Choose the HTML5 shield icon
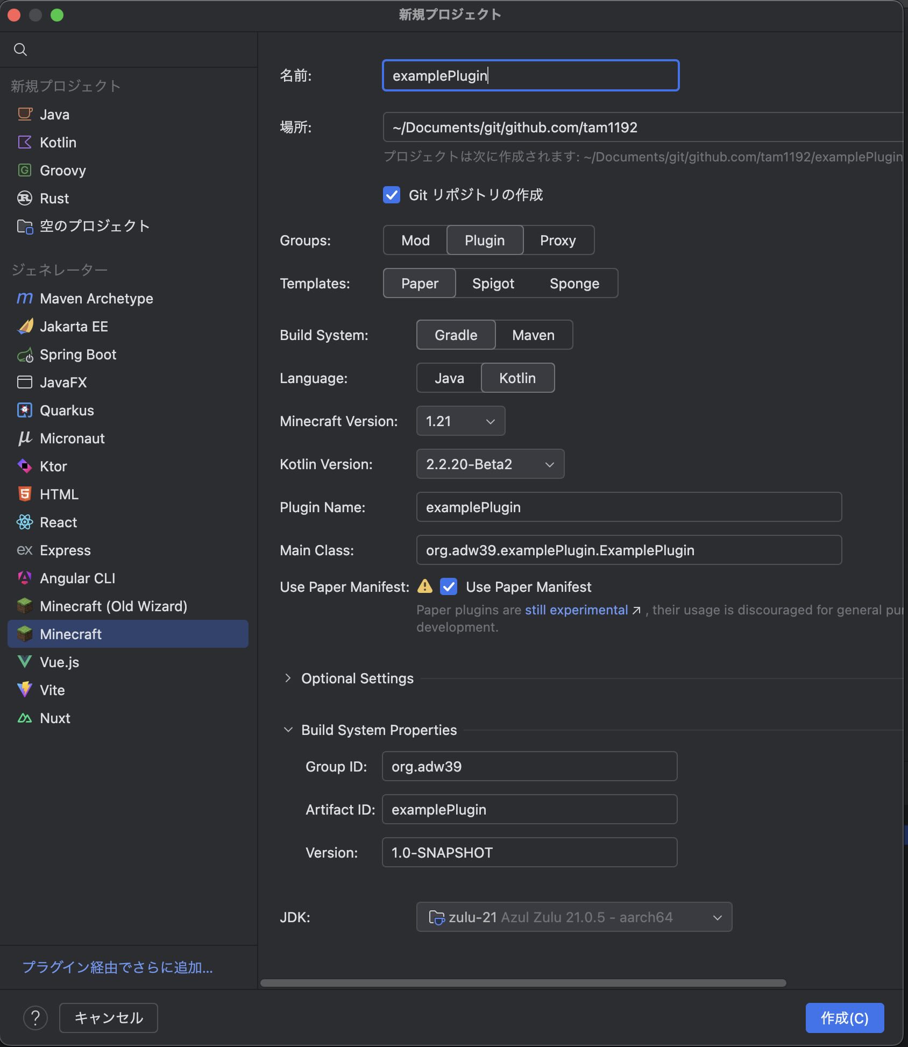Viewport: 908px width, 1047px height. pos(25,494)
